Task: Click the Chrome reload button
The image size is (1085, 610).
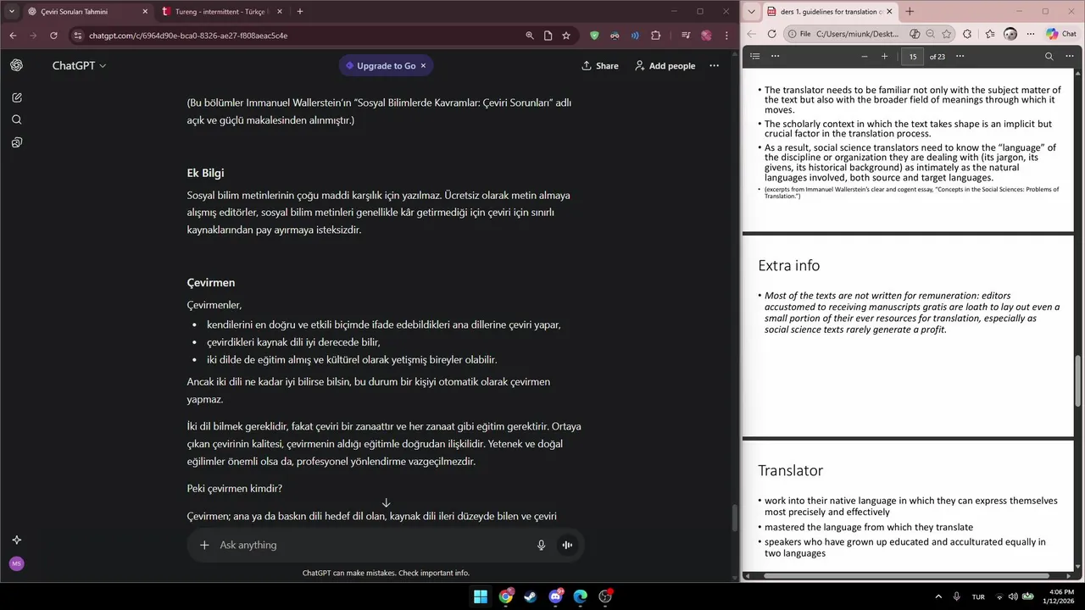Action: [x=53, y=36]
